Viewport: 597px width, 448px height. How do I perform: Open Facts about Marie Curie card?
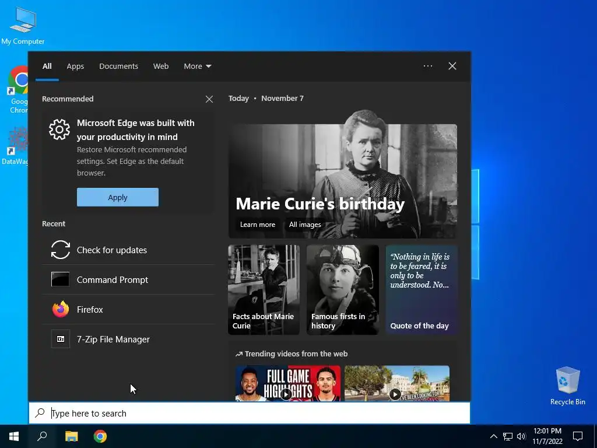[x=264, y=289]
